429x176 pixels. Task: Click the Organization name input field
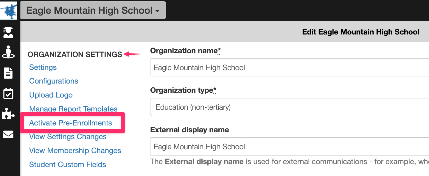coord(290,67)
